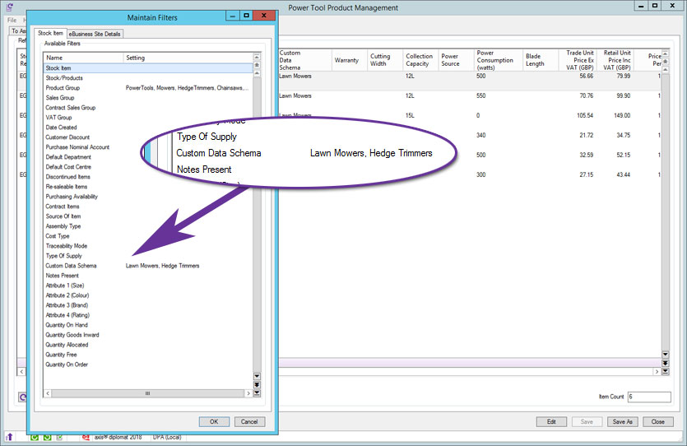
Task: Click the trade price cell 56.66
Action: pyautogui.click(x=587, y=77)
